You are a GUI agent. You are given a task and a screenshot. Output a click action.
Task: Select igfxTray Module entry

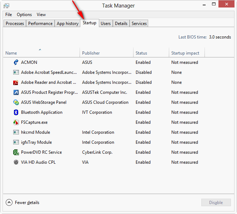[36, 142]
